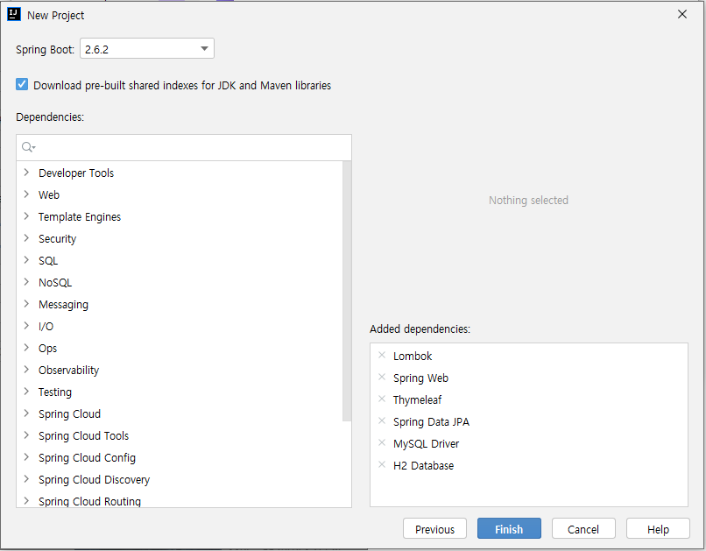The width and height of the screenshot is (706, 551).
Task: Select the Template Engines row label
Action: click(80, 217)
